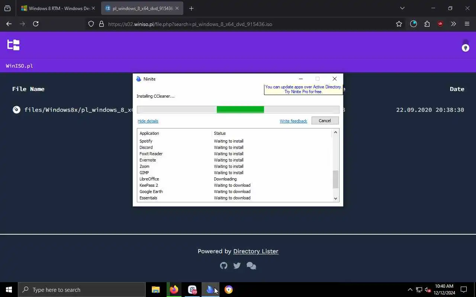Click Hide details link in Ninite
Screen dimensions: 476x297
[x=148, y=121]
